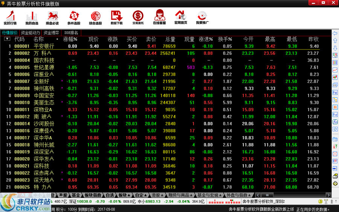Click the 数据下载 download icon
Screen dimensions: 339x212
coord(117,18)
